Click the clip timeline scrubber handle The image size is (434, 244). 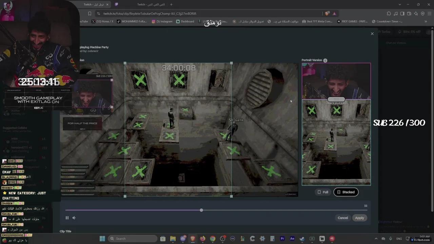201,210
